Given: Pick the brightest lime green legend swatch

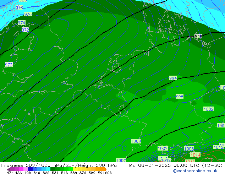Looking at the screenshot, I should (x=71, y=169).
